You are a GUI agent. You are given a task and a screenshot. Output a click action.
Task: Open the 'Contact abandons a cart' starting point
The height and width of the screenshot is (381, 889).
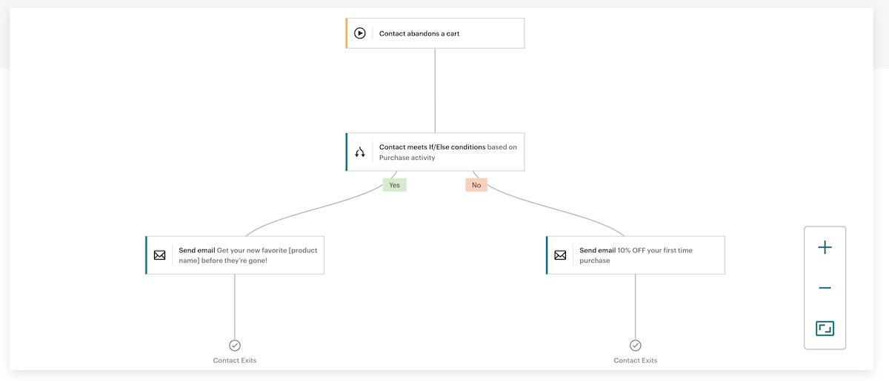[435, 33]
